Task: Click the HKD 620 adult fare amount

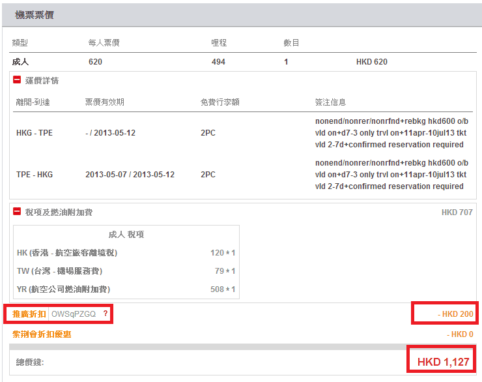Action: point(371,62)
